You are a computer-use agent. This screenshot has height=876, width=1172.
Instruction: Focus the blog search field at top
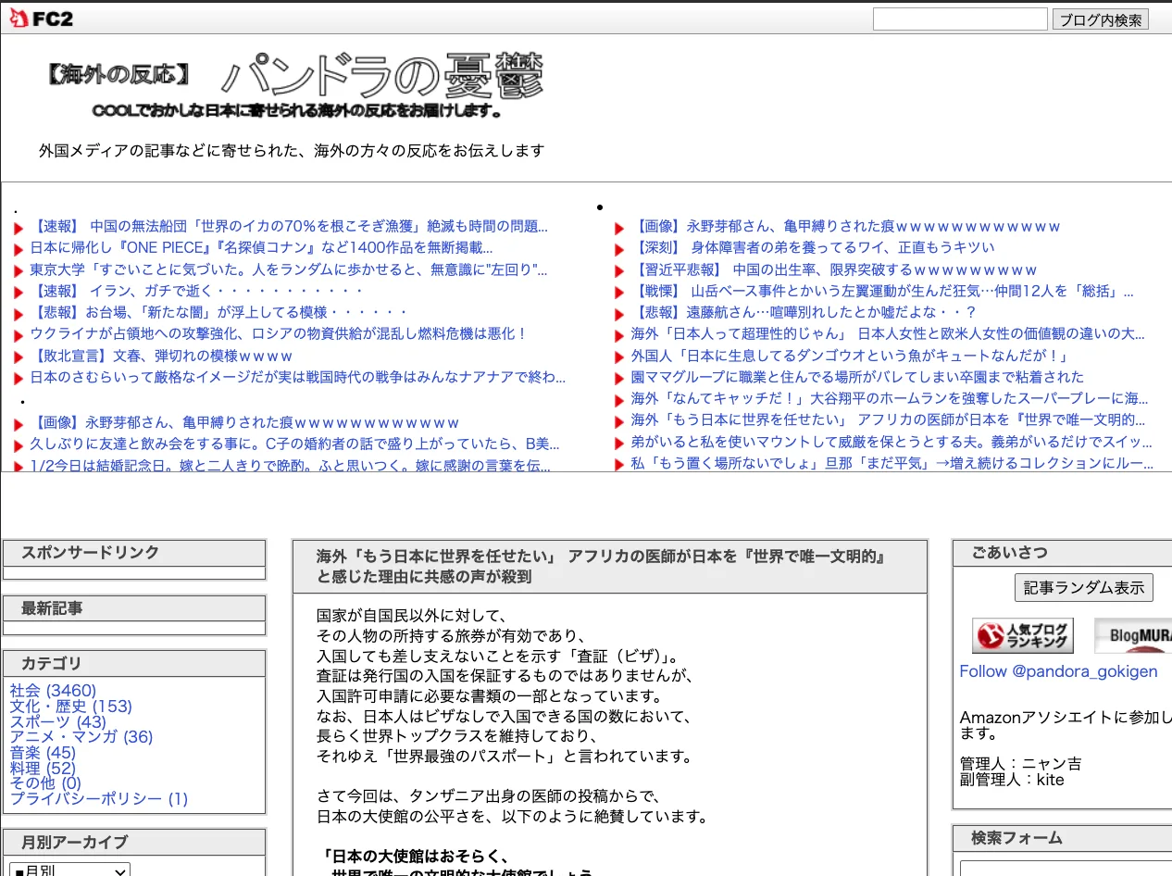(960, 19)
